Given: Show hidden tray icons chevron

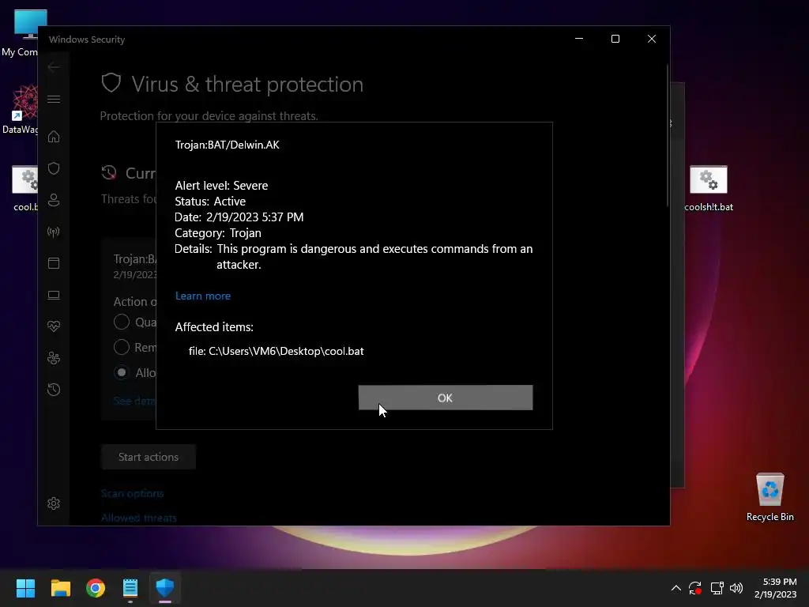Looking at the screenshot, I should click(676, 588).
